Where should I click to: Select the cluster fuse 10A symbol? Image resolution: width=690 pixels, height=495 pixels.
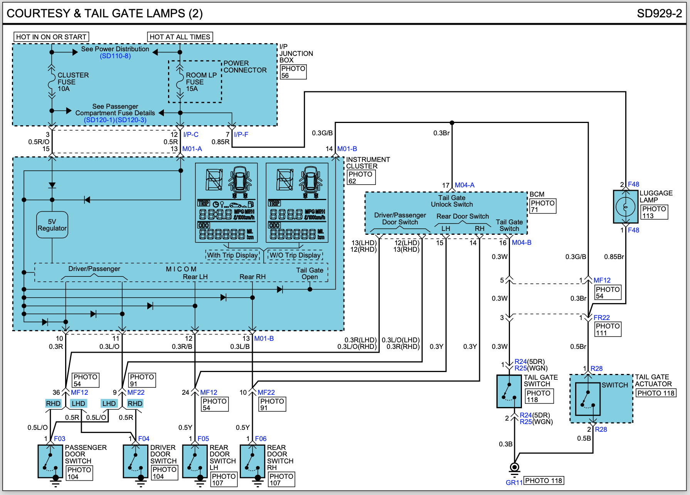[x=51, y=82]
